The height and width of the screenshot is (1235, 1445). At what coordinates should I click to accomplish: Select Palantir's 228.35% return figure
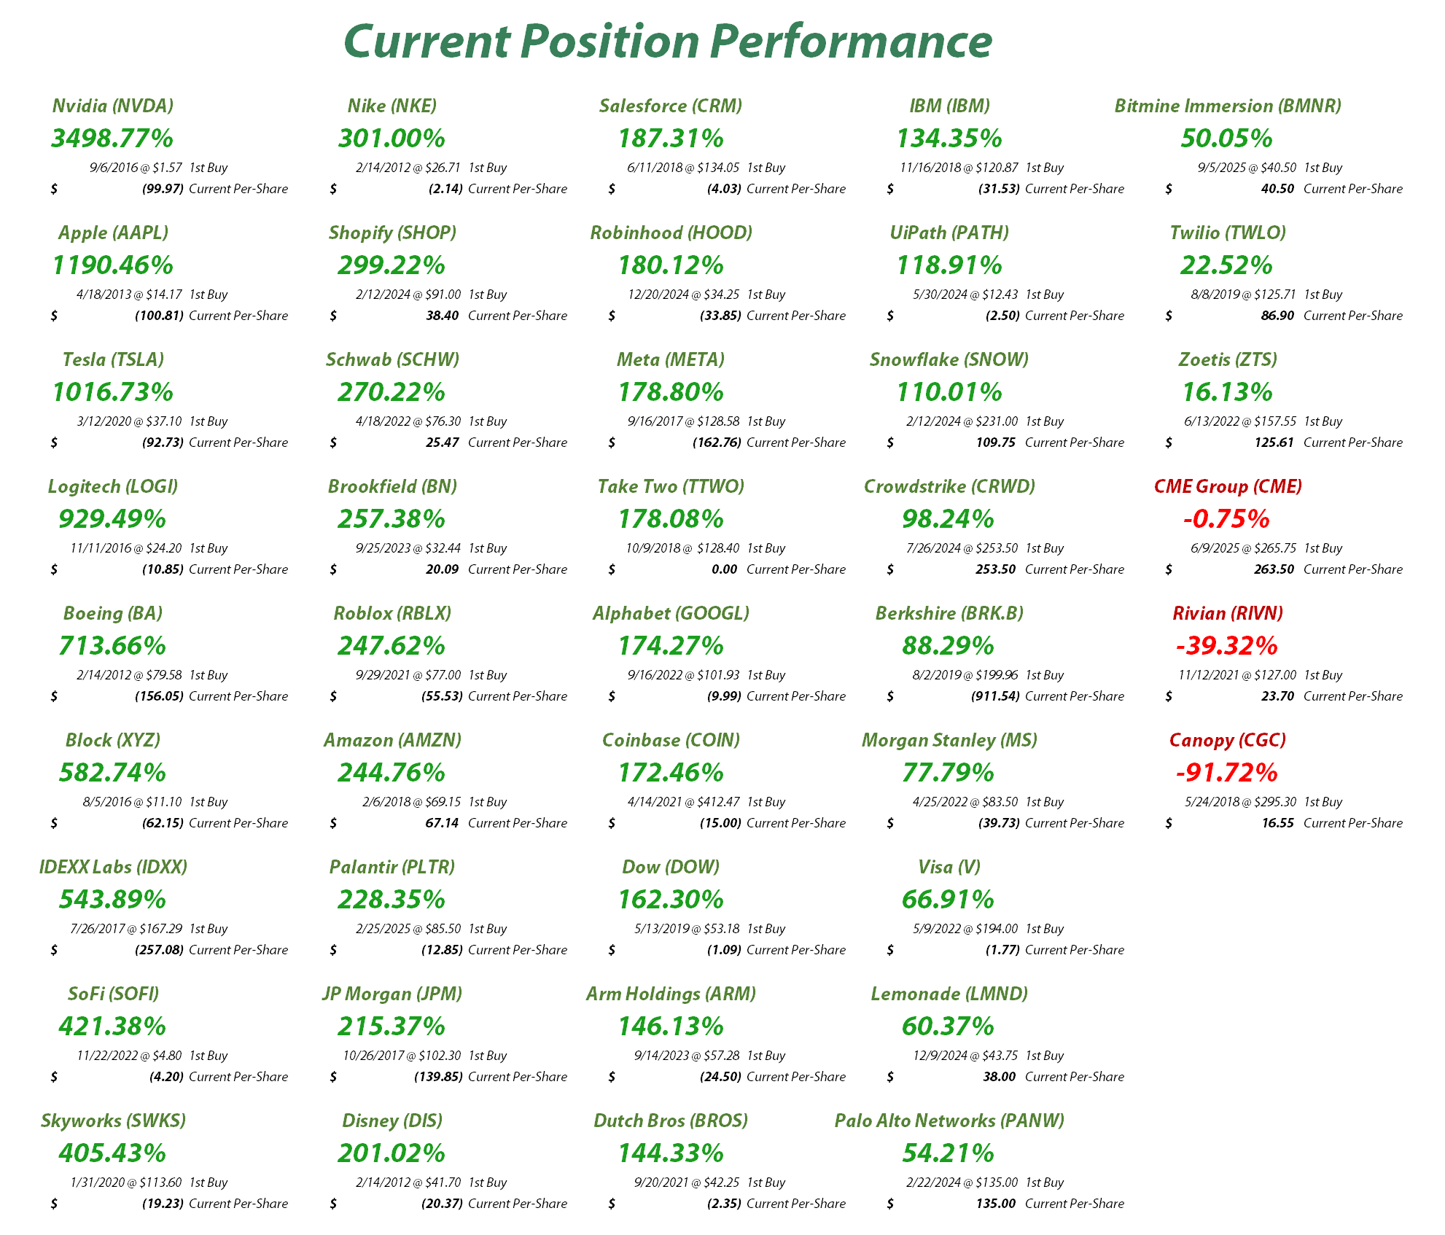tap(392, 900)
